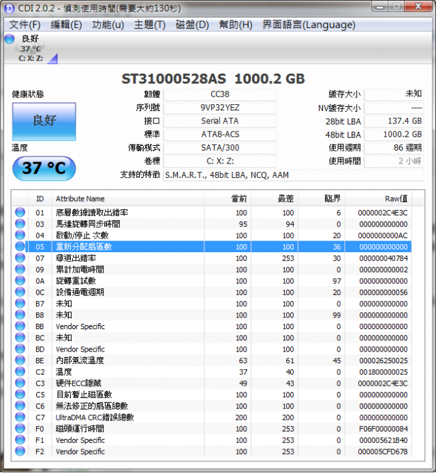Click status orb for attribute F1
Screen dimensions: 436x473
point(20,440)
